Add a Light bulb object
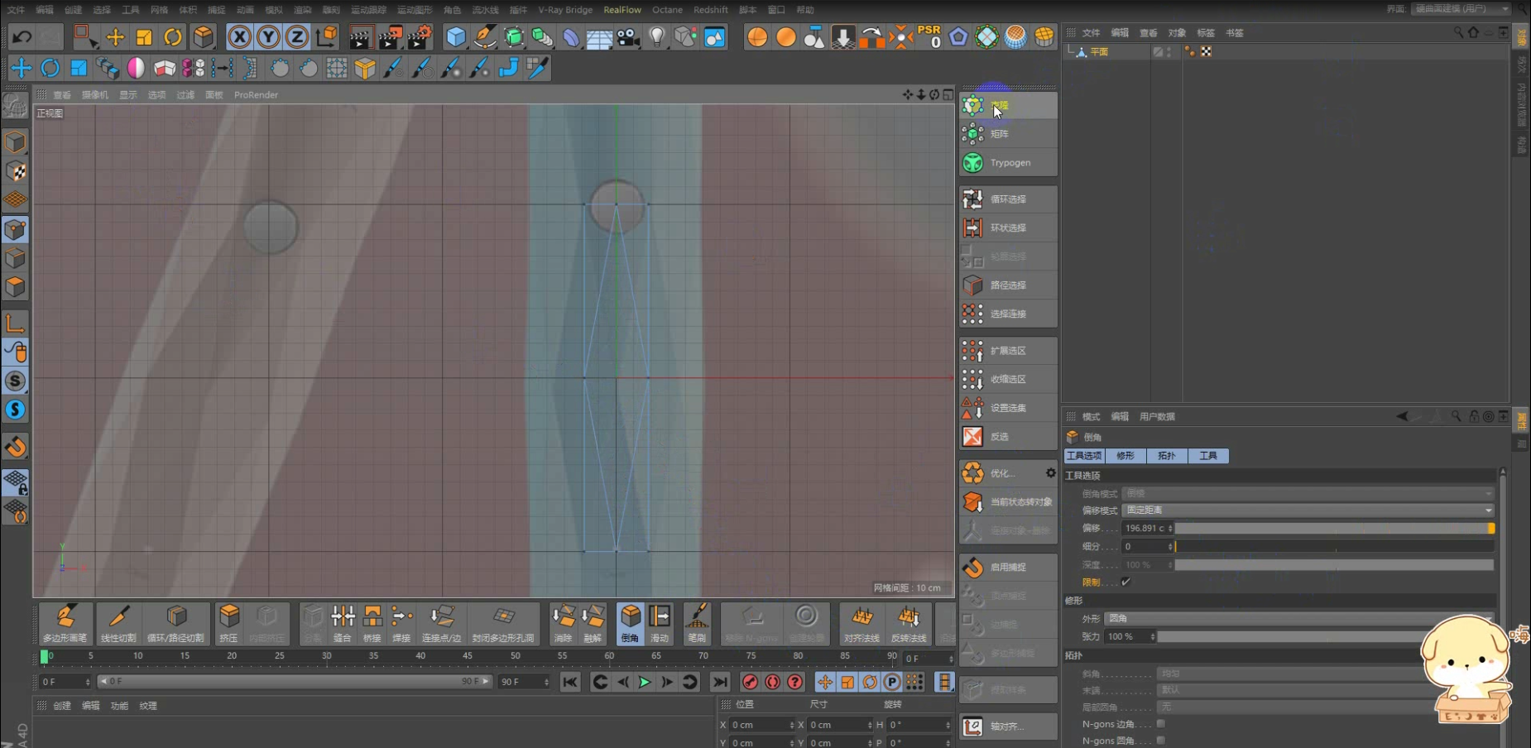 (657, 37)
